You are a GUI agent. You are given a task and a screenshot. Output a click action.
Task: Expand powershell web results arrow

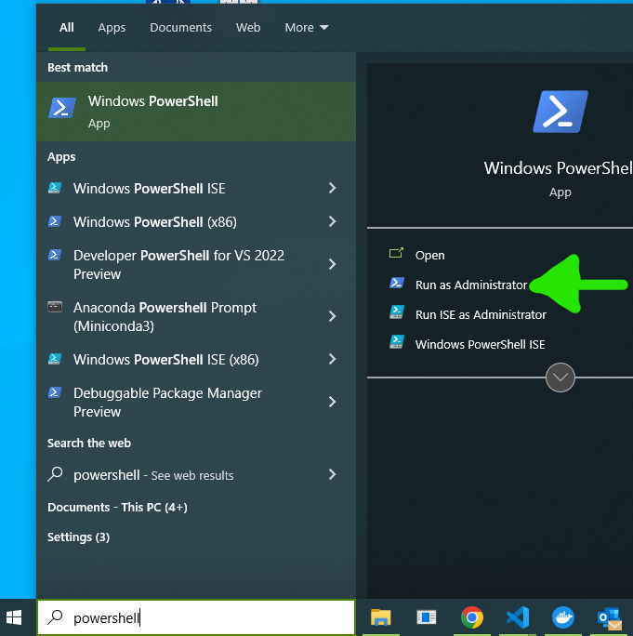click(x=332, y=474)
